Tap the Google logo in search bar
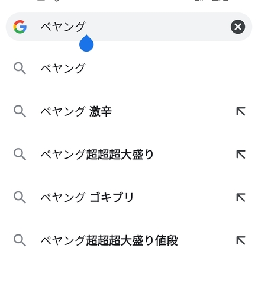This screenshot has width=258, height=296. coord(20,27)
